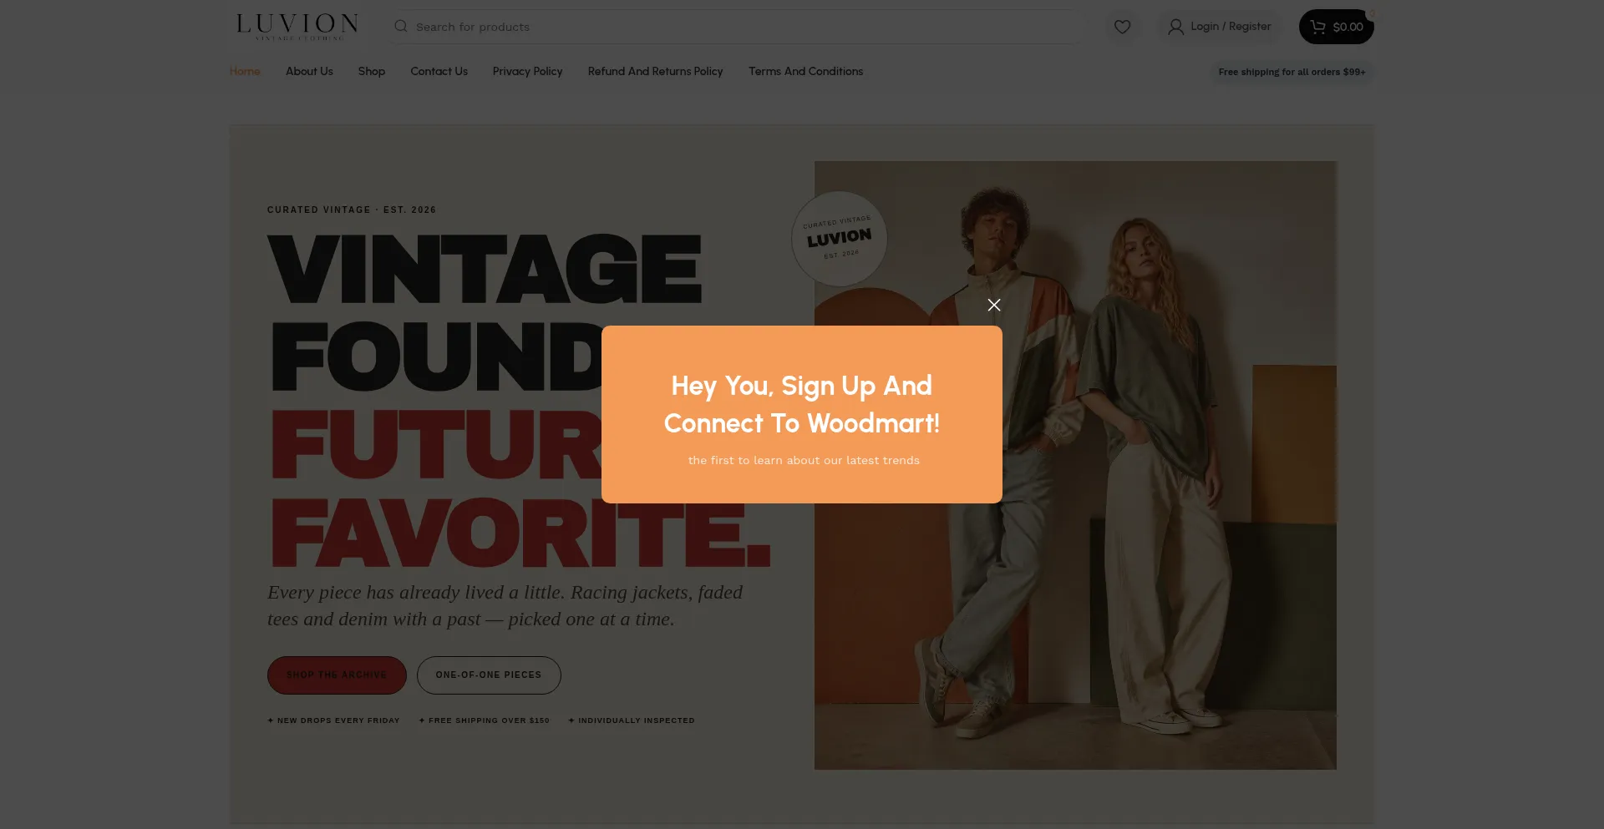Click the large 'VINTAGE' headline word
The image size is (1604, 829).
point(485,269)
